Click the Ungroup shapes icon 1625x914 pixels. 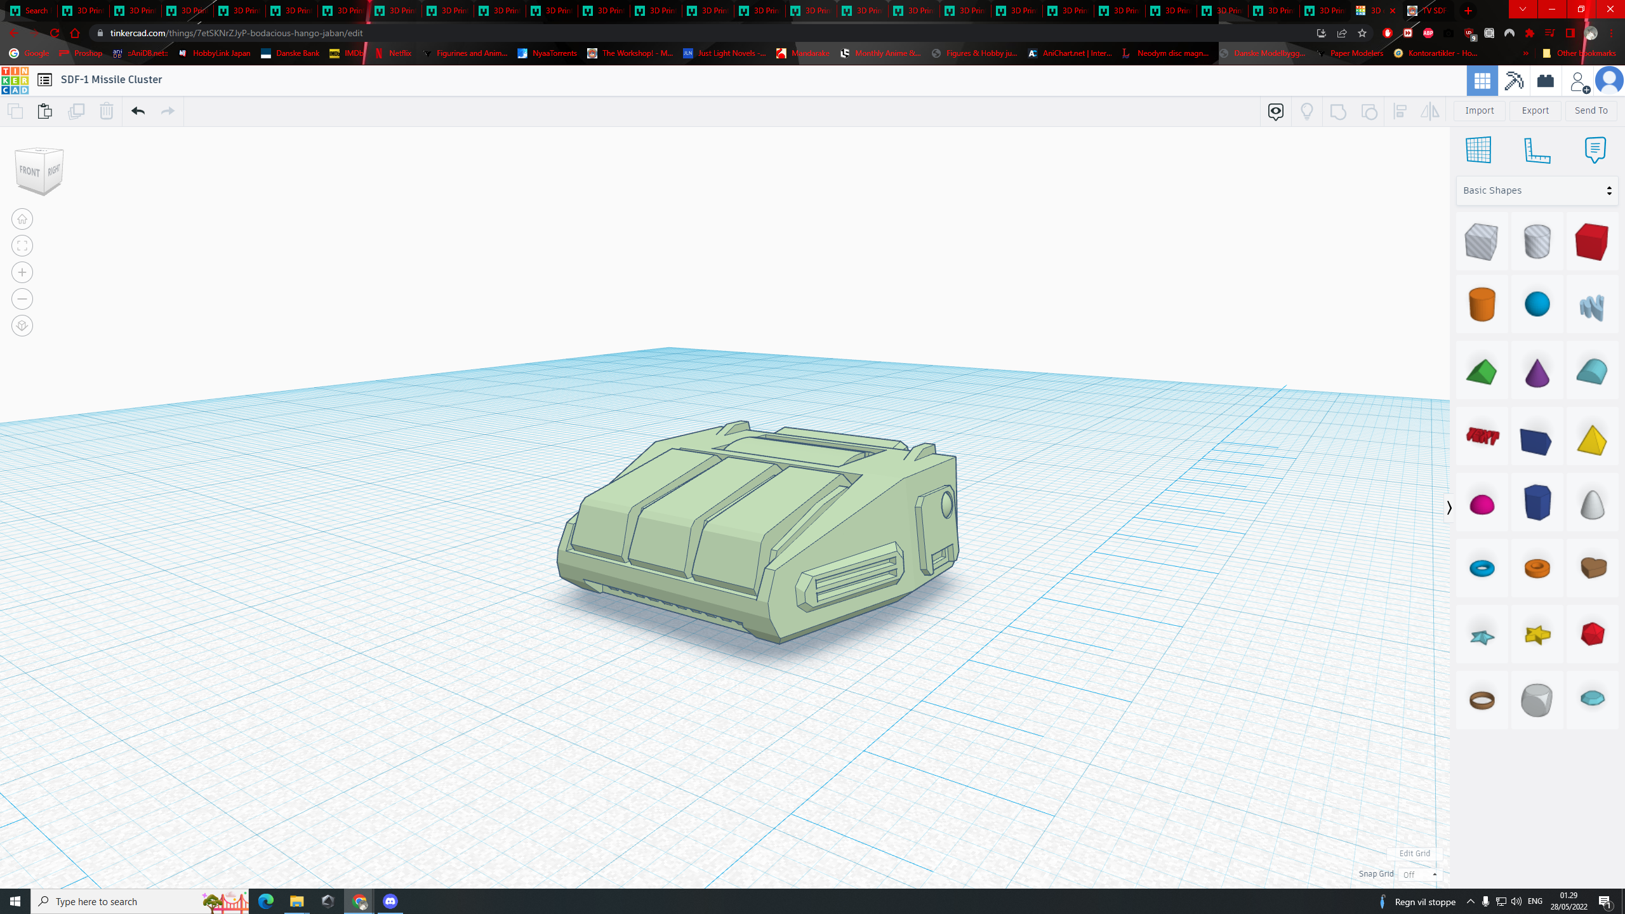pos(1369,112)
